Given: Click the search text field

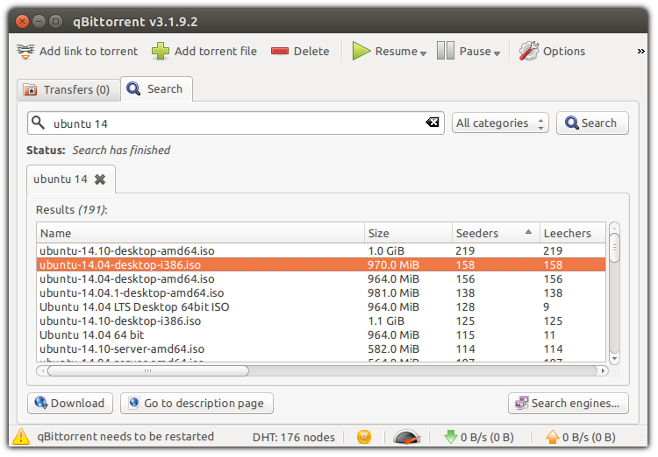Looking at the screenshot, I should pyautogui.click(x=236, y=123).
